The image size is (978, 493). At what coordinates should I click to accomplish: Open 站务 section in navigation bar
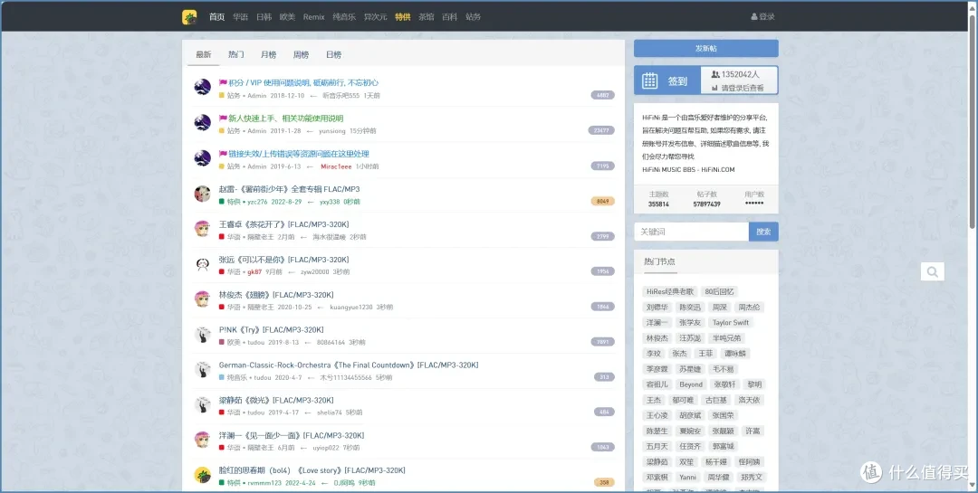coord(473,17)
